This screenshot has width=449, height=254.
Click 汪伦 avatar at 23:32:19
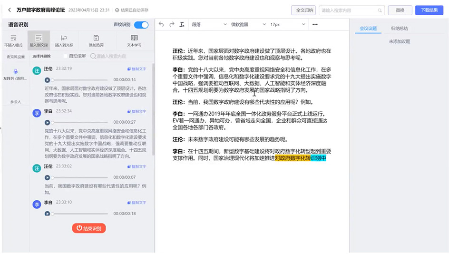[x=37, y=70]
